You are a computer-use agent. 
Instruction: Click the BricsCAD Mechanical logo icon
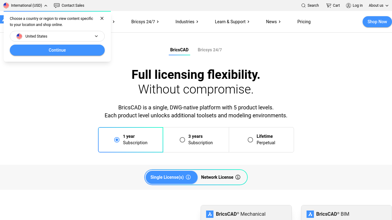pos(210,214)
